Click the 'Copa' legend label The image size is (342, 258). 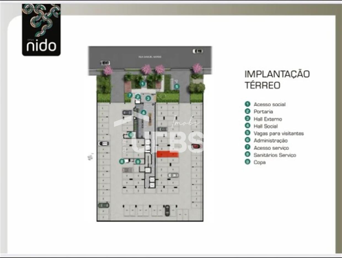tap(260, 162)
